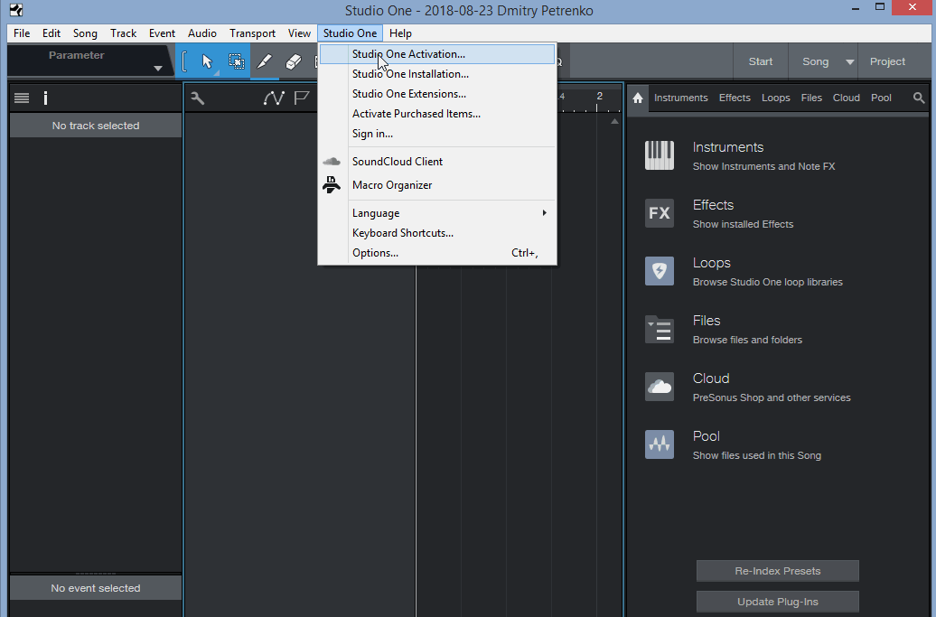Click 'Show files used in this Song'

[x=756, y=456]
